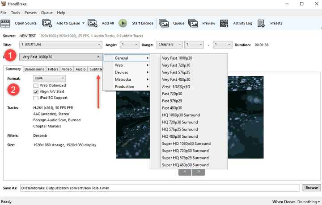The height and width of the screenshot is (205, 322).
Task: Open the end chapter dropdown
Action: [223, 45]
